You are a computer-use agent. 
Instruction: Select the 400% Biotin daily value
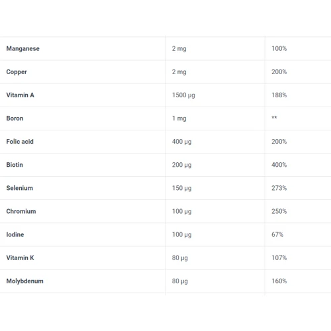point(279,165)
